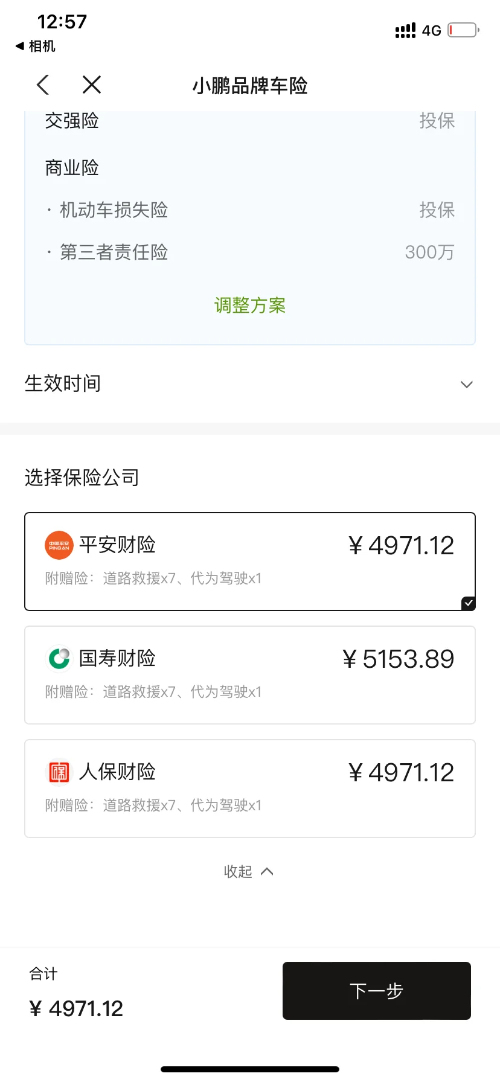Proceed with 下一步 button
This screenshot has width=500, height=1082.
pos(377,991)
